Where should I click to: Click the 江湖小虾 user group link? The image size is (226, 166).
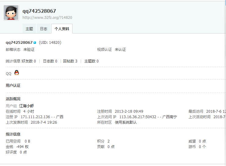pos(26,106)
